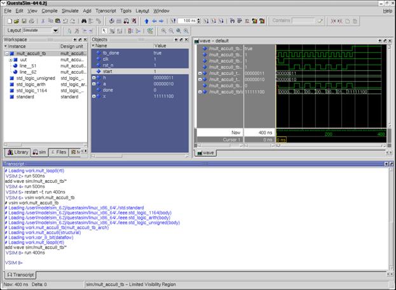Open the Compile menu
This screenshot has height=290, width=396.
(x=49, y=11)
